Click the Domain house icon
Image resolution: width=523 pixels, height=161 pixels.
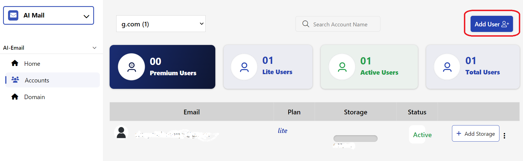point(15,97)
